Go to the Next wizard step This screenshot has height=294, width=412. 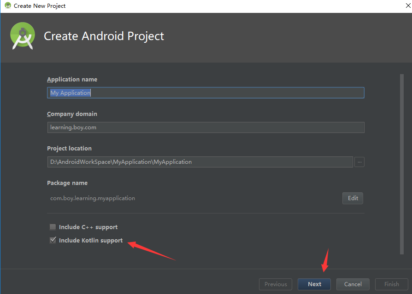click(x=314, y=284)
